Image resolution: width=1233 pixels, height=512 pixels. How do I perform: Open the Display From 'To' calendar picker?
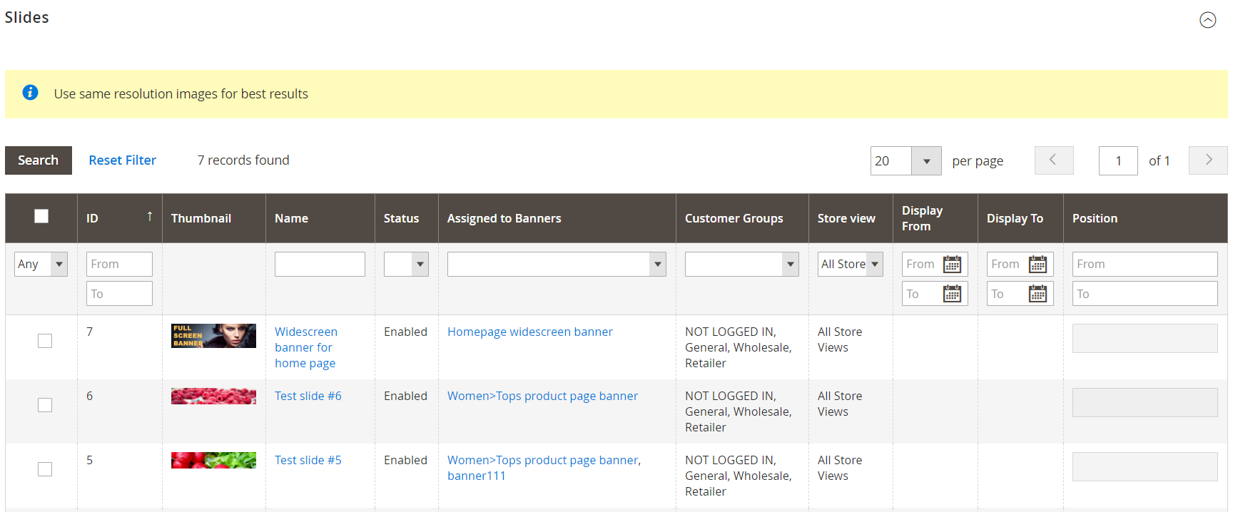coord(952,294)
